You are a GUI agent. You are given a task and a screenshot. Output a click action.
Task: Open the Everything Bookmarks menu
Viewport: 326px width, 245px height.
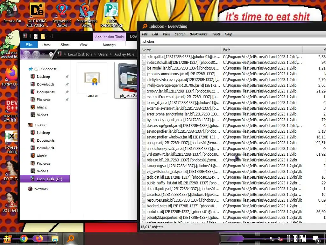pyautogui.click(x=198, y=34)
